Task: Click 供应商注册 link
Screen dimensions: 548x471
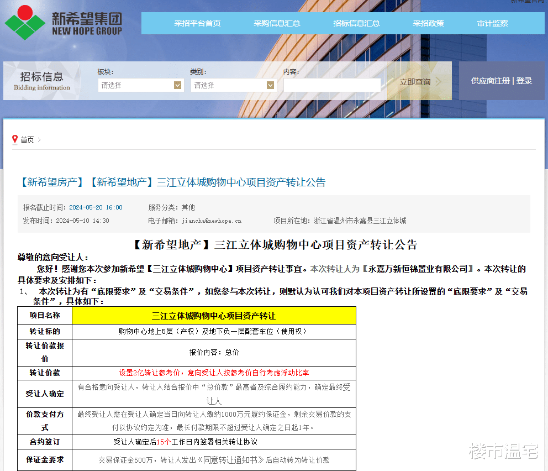Action: tap(491, 81)
